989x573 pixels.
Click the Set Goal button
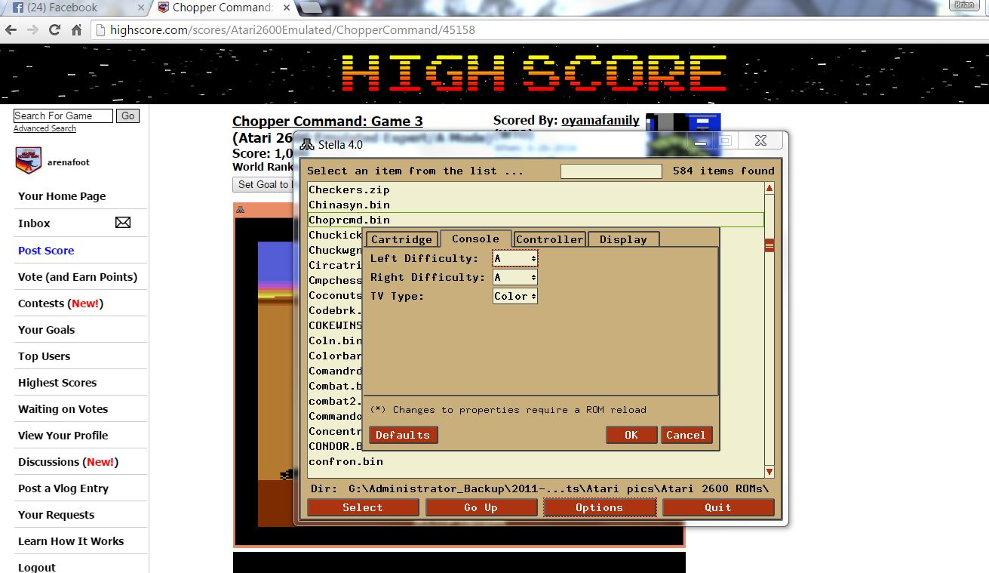[x=262, y=184]
